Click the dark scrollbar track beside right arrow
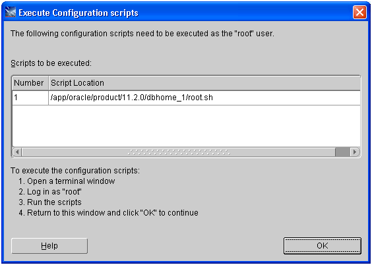Image resolution: width=372 pixels, height=265 pixels. pyautogui.click(x=342, y=152)
